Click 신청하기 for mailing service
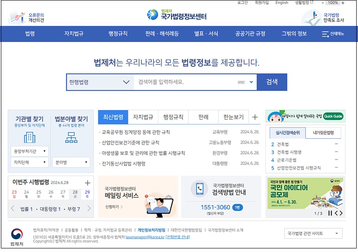Screen dimensions: 358x252 (x=114, y=207)
